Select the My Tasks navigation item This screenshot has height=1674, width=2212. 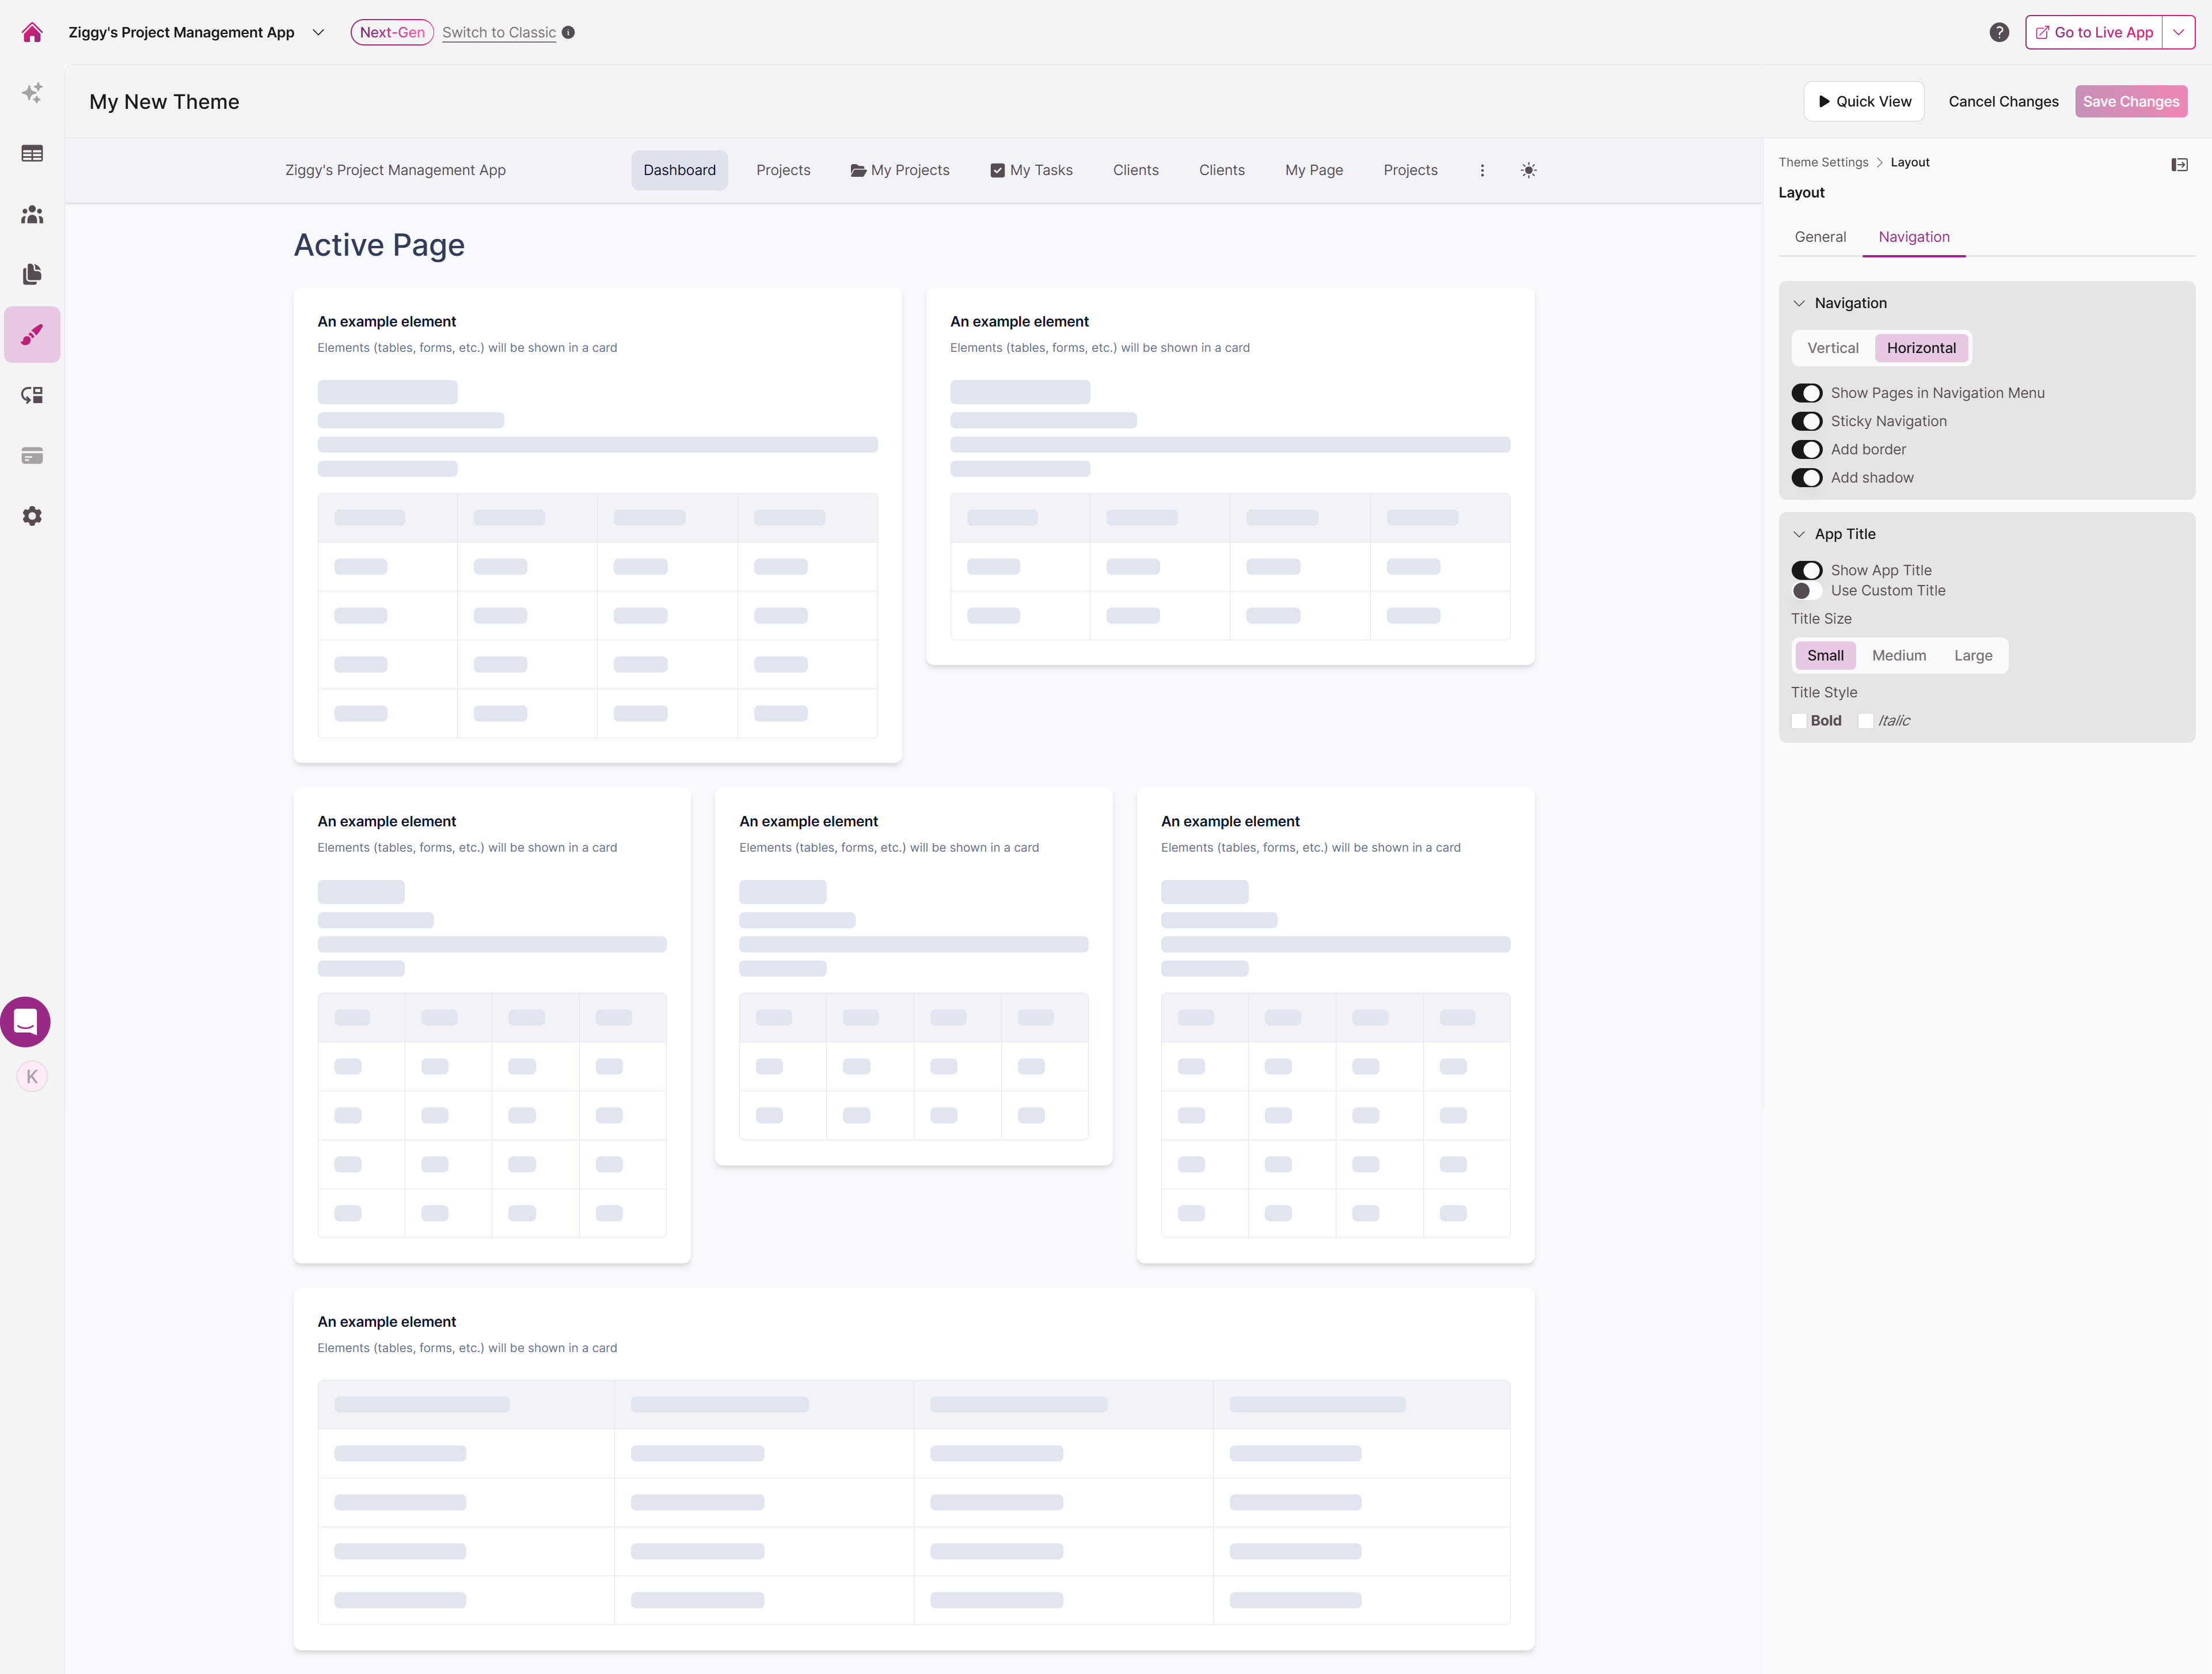click(1031, 170)
